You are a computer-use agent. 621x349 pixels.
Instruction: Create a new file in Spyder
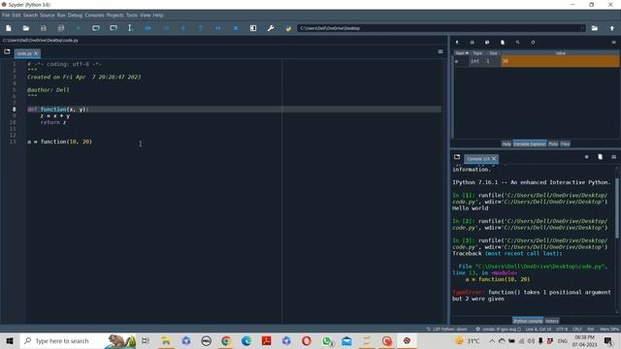click(x=9, y=28)
